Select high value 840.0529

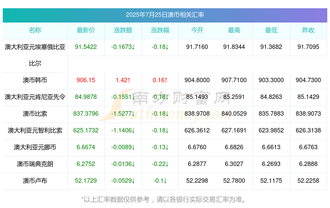click(234, 114)
